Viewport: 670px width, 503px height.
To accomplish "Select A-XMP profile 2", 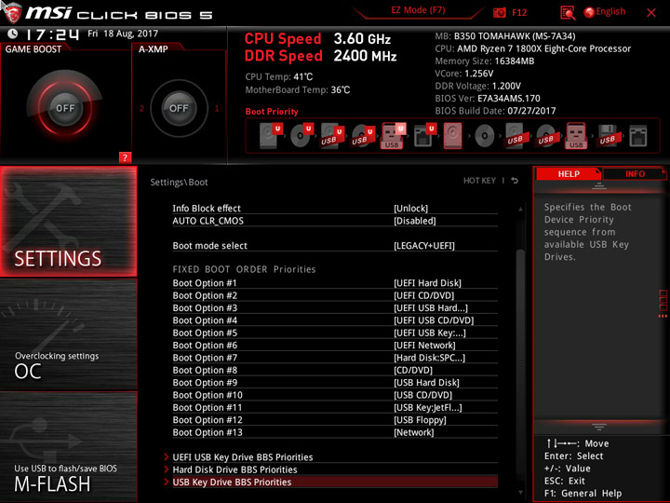I will [x=141, y=108].
